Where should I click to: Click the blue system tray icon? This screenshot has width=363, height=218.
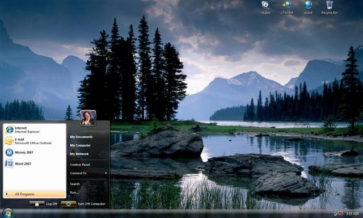pos(336,213)
